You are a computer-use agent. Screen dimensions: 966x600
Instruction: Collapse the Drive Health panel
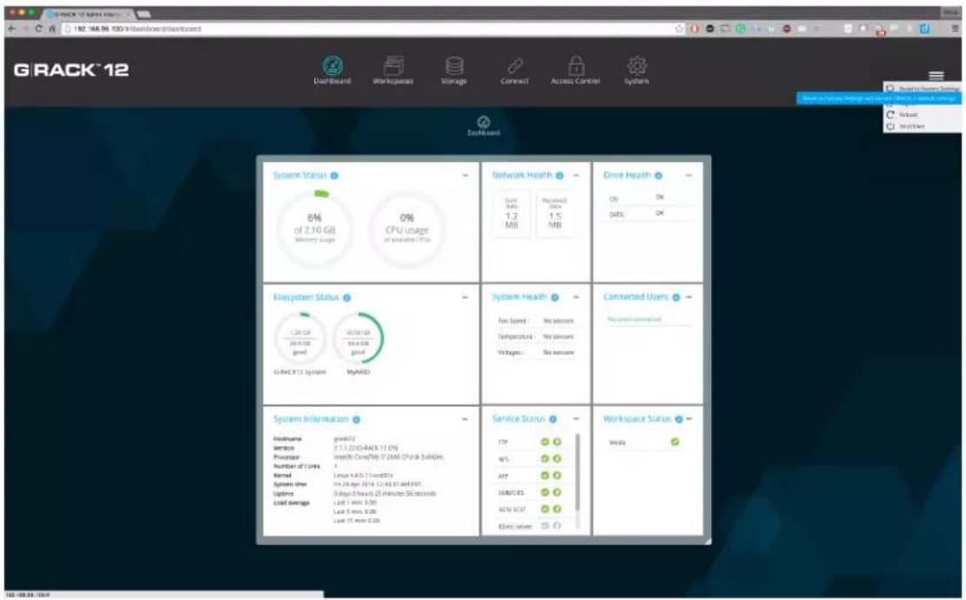[x=688, y=176]
